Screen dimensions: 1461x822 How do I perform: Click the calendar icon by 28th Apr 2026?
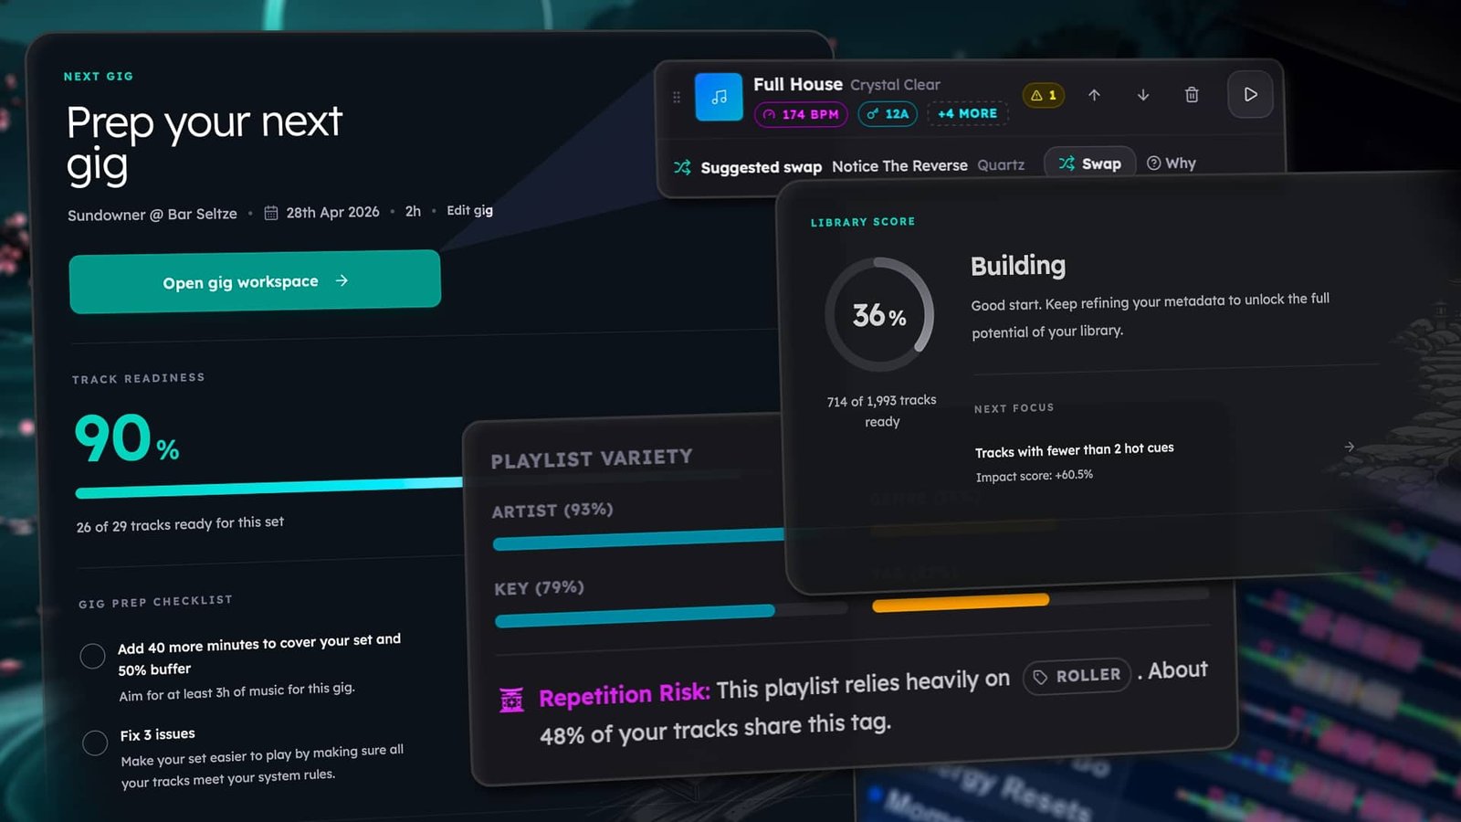271,213
